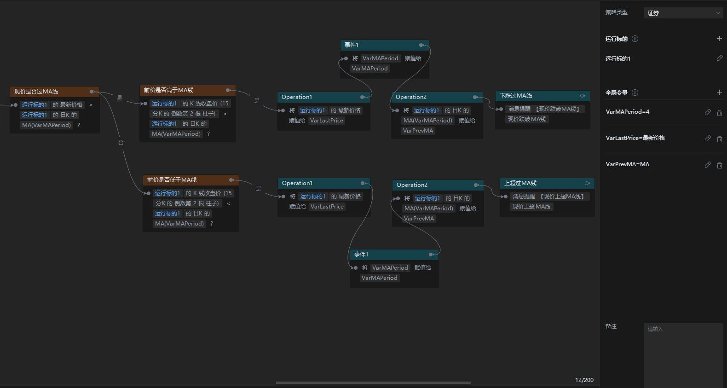The width and height of the screenshot is (727, 388).
Task: Click output port of lower Operation2 node
Action: [x=476, y=185]
